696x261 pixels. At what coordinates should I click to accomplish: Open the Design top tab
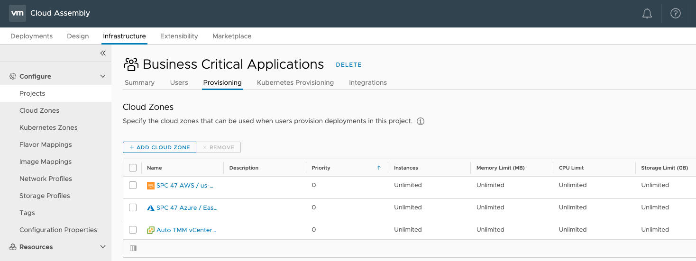click(x=78, y=36)
